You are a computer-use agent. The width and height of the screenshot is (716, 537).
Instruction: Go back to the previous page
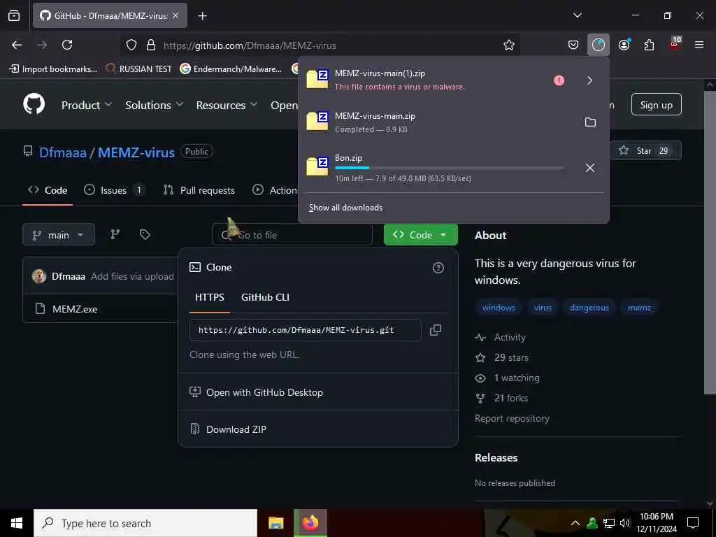(17, 45)
